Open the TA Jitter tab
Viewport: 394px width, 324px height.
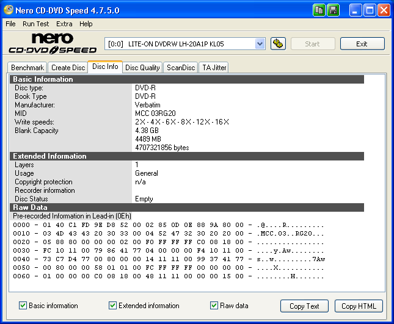[214, 68]
